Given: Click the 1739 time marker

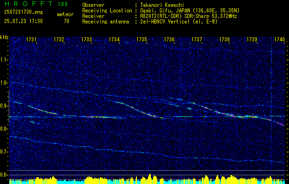Looking at the screenshot, I should pos(252,39).
